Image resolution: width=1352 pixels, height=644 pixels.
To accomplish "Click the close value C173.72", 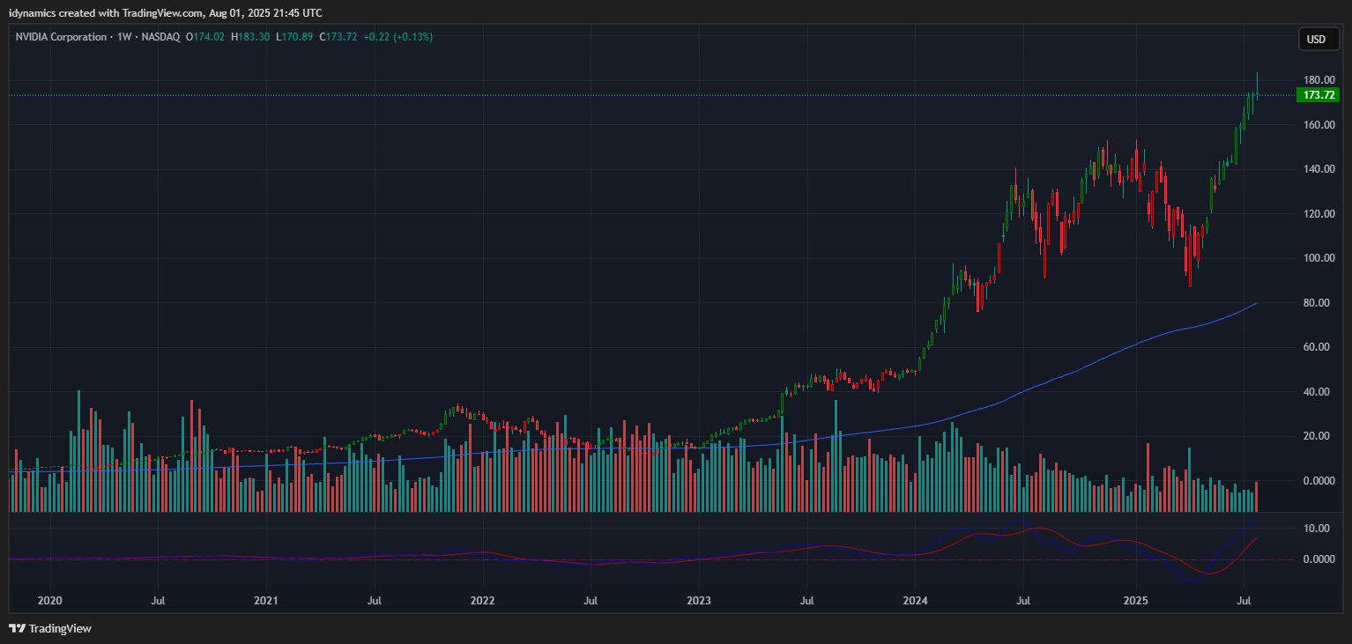I will 338,37.
